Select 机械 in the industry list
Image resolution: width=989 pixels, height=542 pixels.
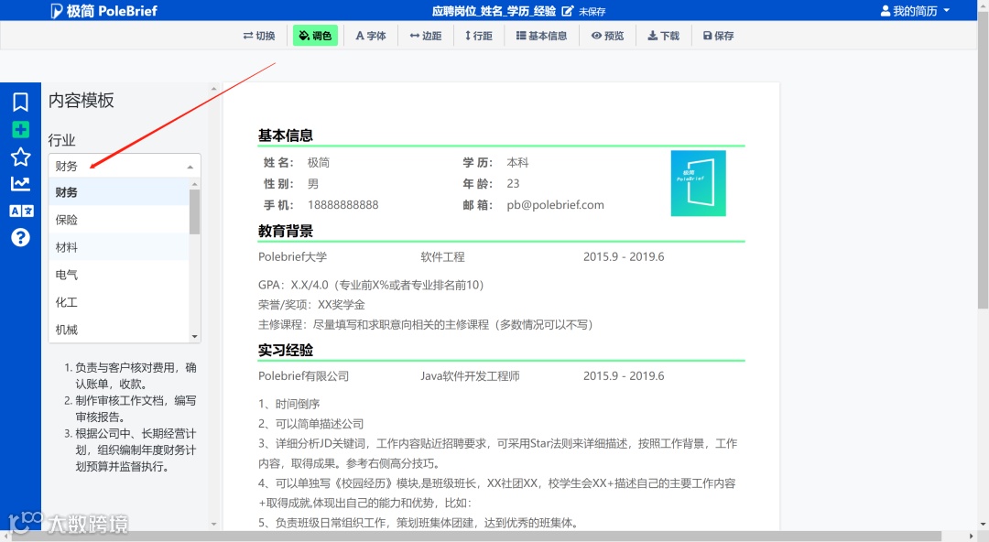click(x=118, y=330)
